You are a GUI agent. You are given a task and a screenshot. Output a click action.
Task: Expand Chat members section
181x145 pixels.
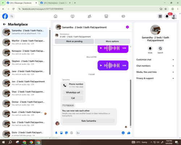[155, 66]
